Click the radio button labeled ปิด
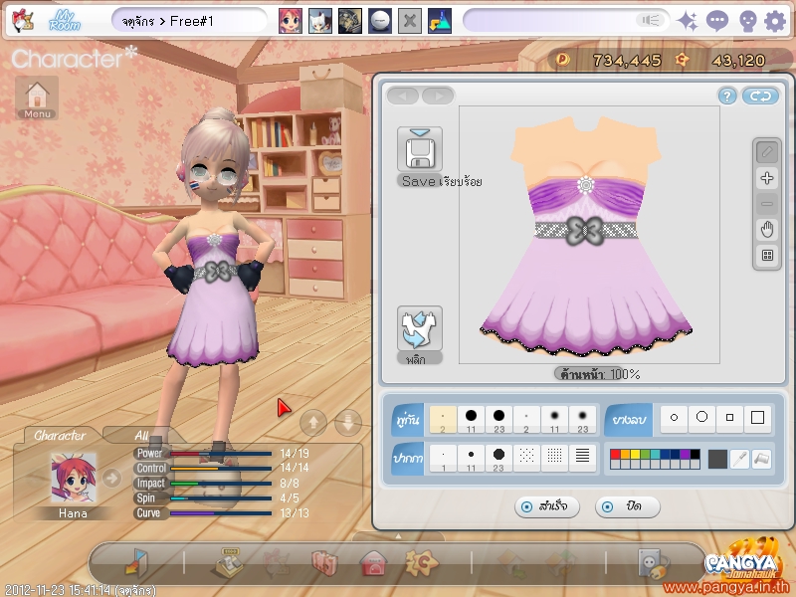Viewport: 796px width, 597px height. [x=607, y=506]
